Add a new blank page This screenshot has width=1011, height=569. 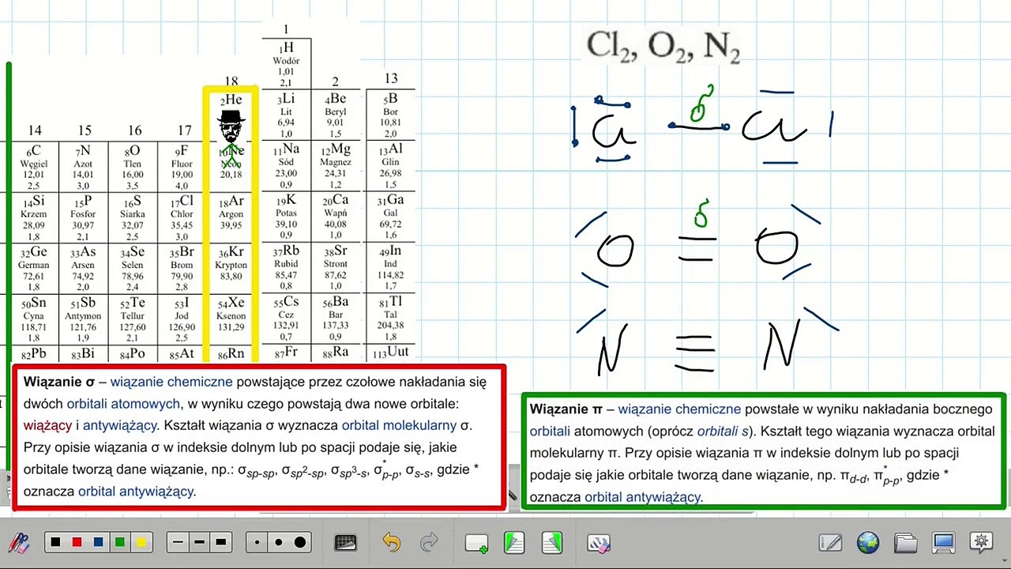coord(476,543)
